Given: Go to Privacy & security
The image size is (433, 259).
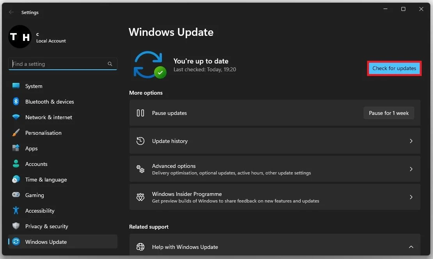Looking at the screenshot, I should (x=63, y=226).
